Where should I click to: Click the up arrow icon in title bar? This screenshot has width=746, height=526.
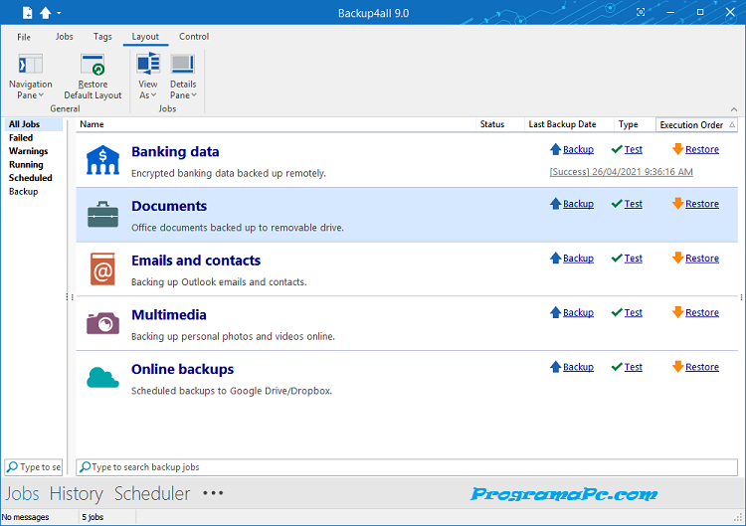[45, 13]
